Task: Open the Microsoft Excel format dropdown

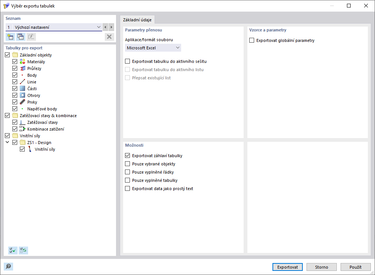Action: tap(153, 48)
